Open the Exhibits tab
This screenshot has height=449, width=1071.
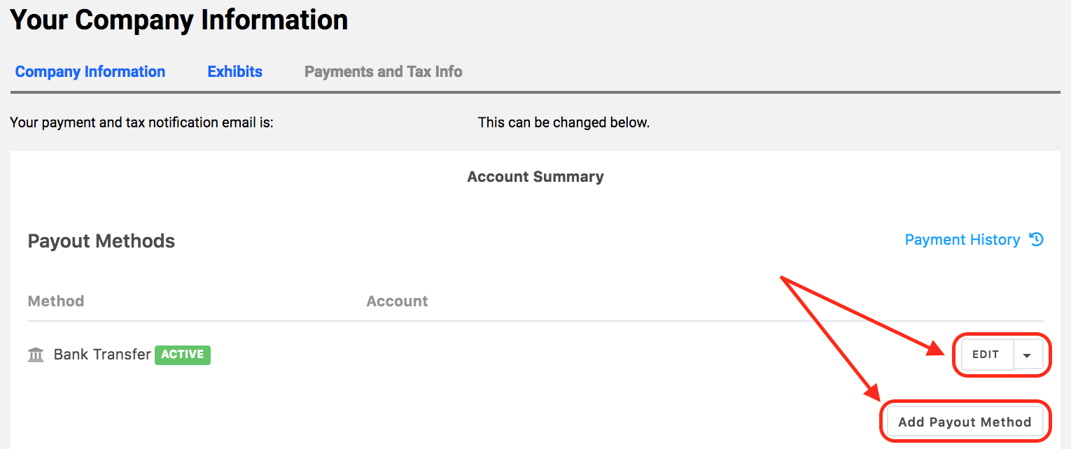pos(234,72)
